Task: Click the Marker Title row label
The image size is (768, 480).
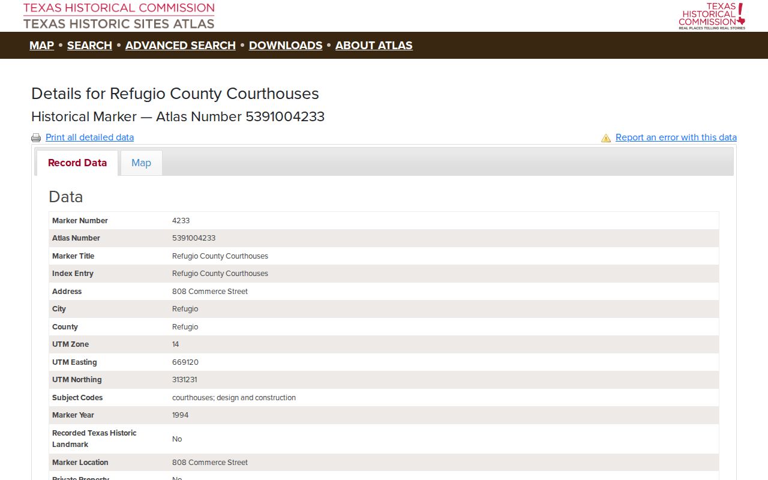Action: coord(73,256)
